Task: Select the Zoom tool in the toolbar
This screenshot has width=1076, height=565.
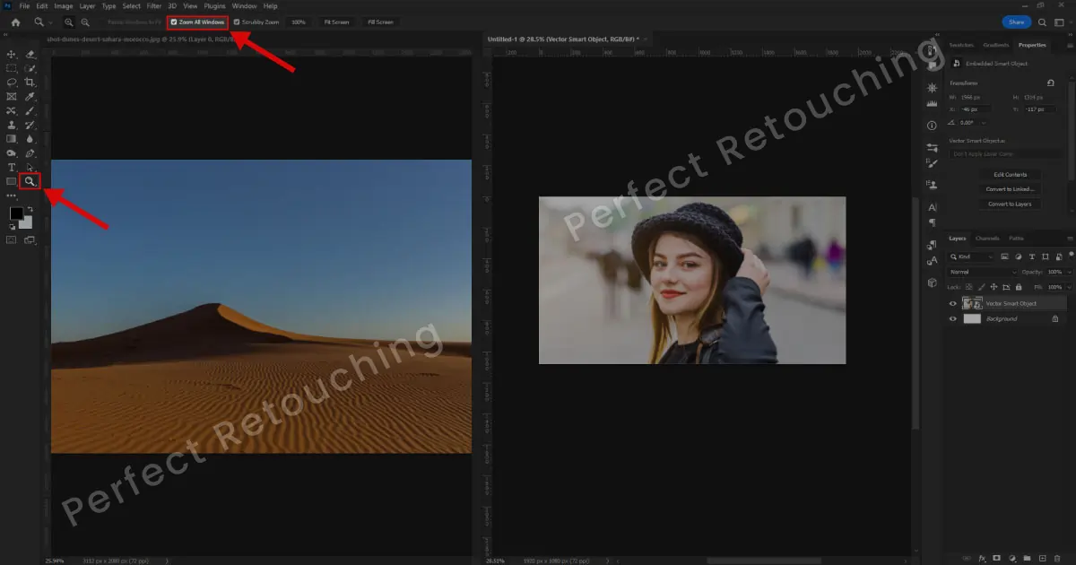Action: [30, 181]
